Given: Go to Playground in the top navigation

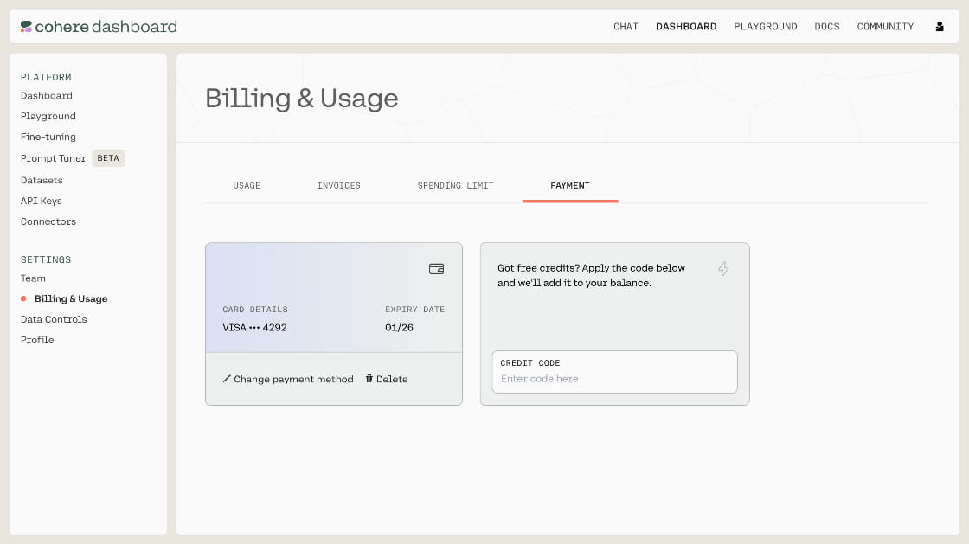Looking at the screenshot, I should click(x=765, y=27).
